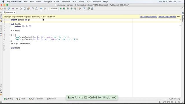Open the Run menu
185x104 pixels.
(74, 2)
